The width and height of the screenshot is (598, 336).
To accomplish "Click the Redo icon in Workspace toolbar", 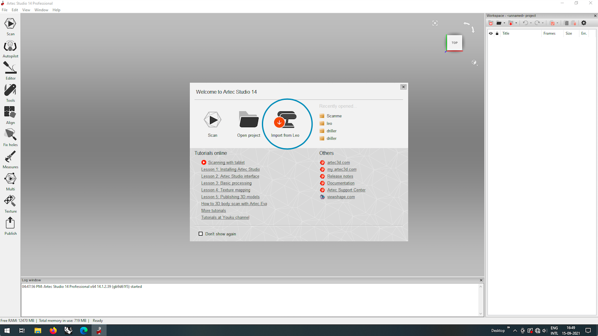I will 537,23.
